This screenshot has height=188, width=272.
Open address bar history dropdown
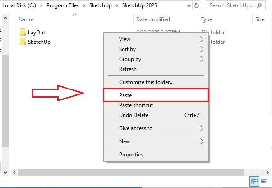pos(189,6)
